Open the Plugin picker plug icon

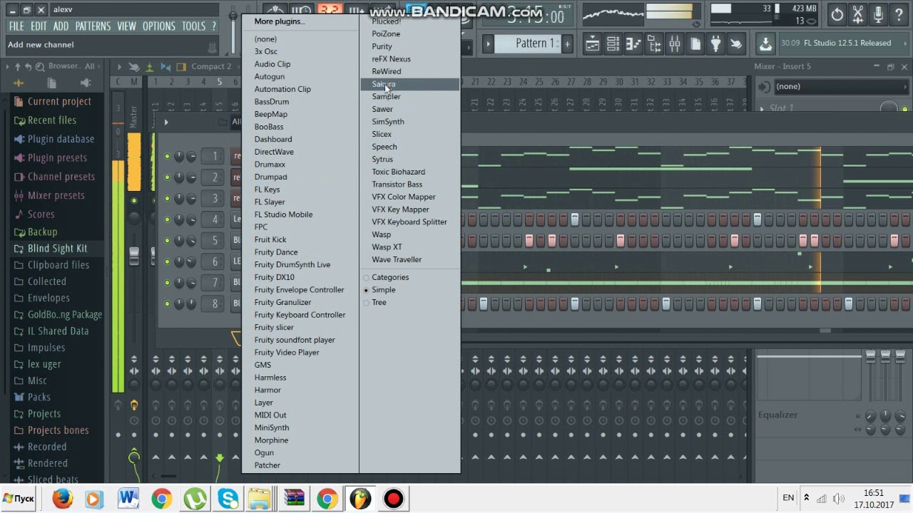click(715, 44)
